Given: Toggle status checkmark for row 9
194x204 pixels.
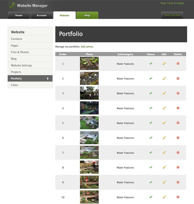Looking at the screenshot, I should click(151, 182).
